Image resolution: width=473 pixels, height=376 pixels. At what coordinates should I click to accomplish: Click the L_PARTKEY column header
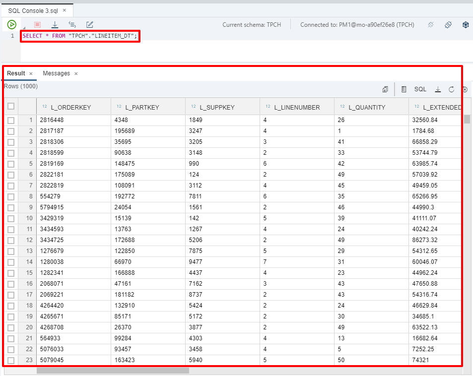click(x=148, y=107)
